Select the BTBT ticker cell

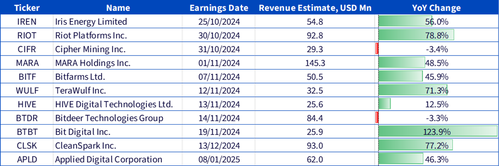coord(26,132)
